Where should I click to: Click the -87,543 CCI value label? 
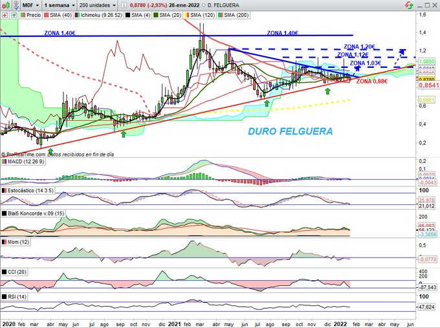(x=428, y=288)
